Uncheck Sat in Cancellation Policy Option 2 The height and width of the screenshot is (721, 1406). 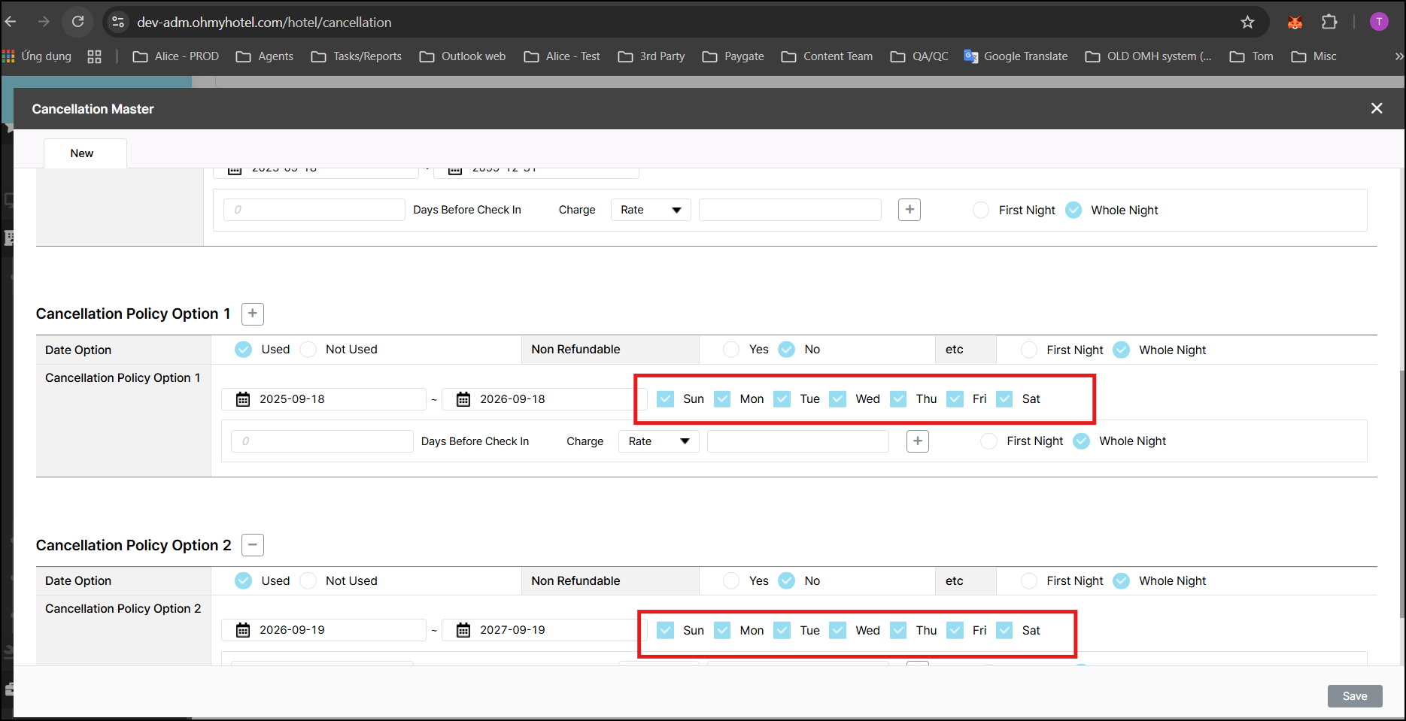1004,630
